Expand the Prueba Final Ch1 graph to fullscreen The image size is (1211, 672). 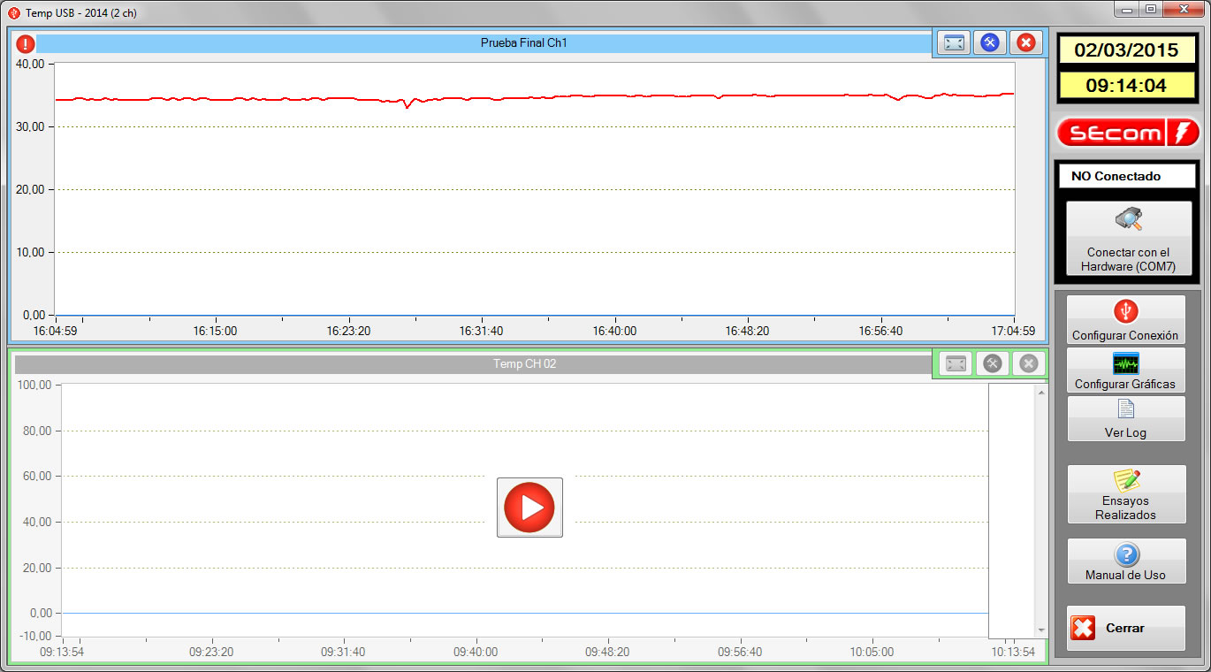[954, 42]
